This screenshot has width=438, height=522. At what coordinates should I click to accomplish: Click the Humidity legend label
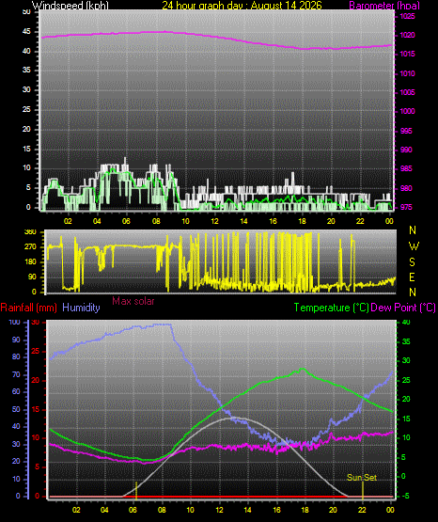pos(81,308)
